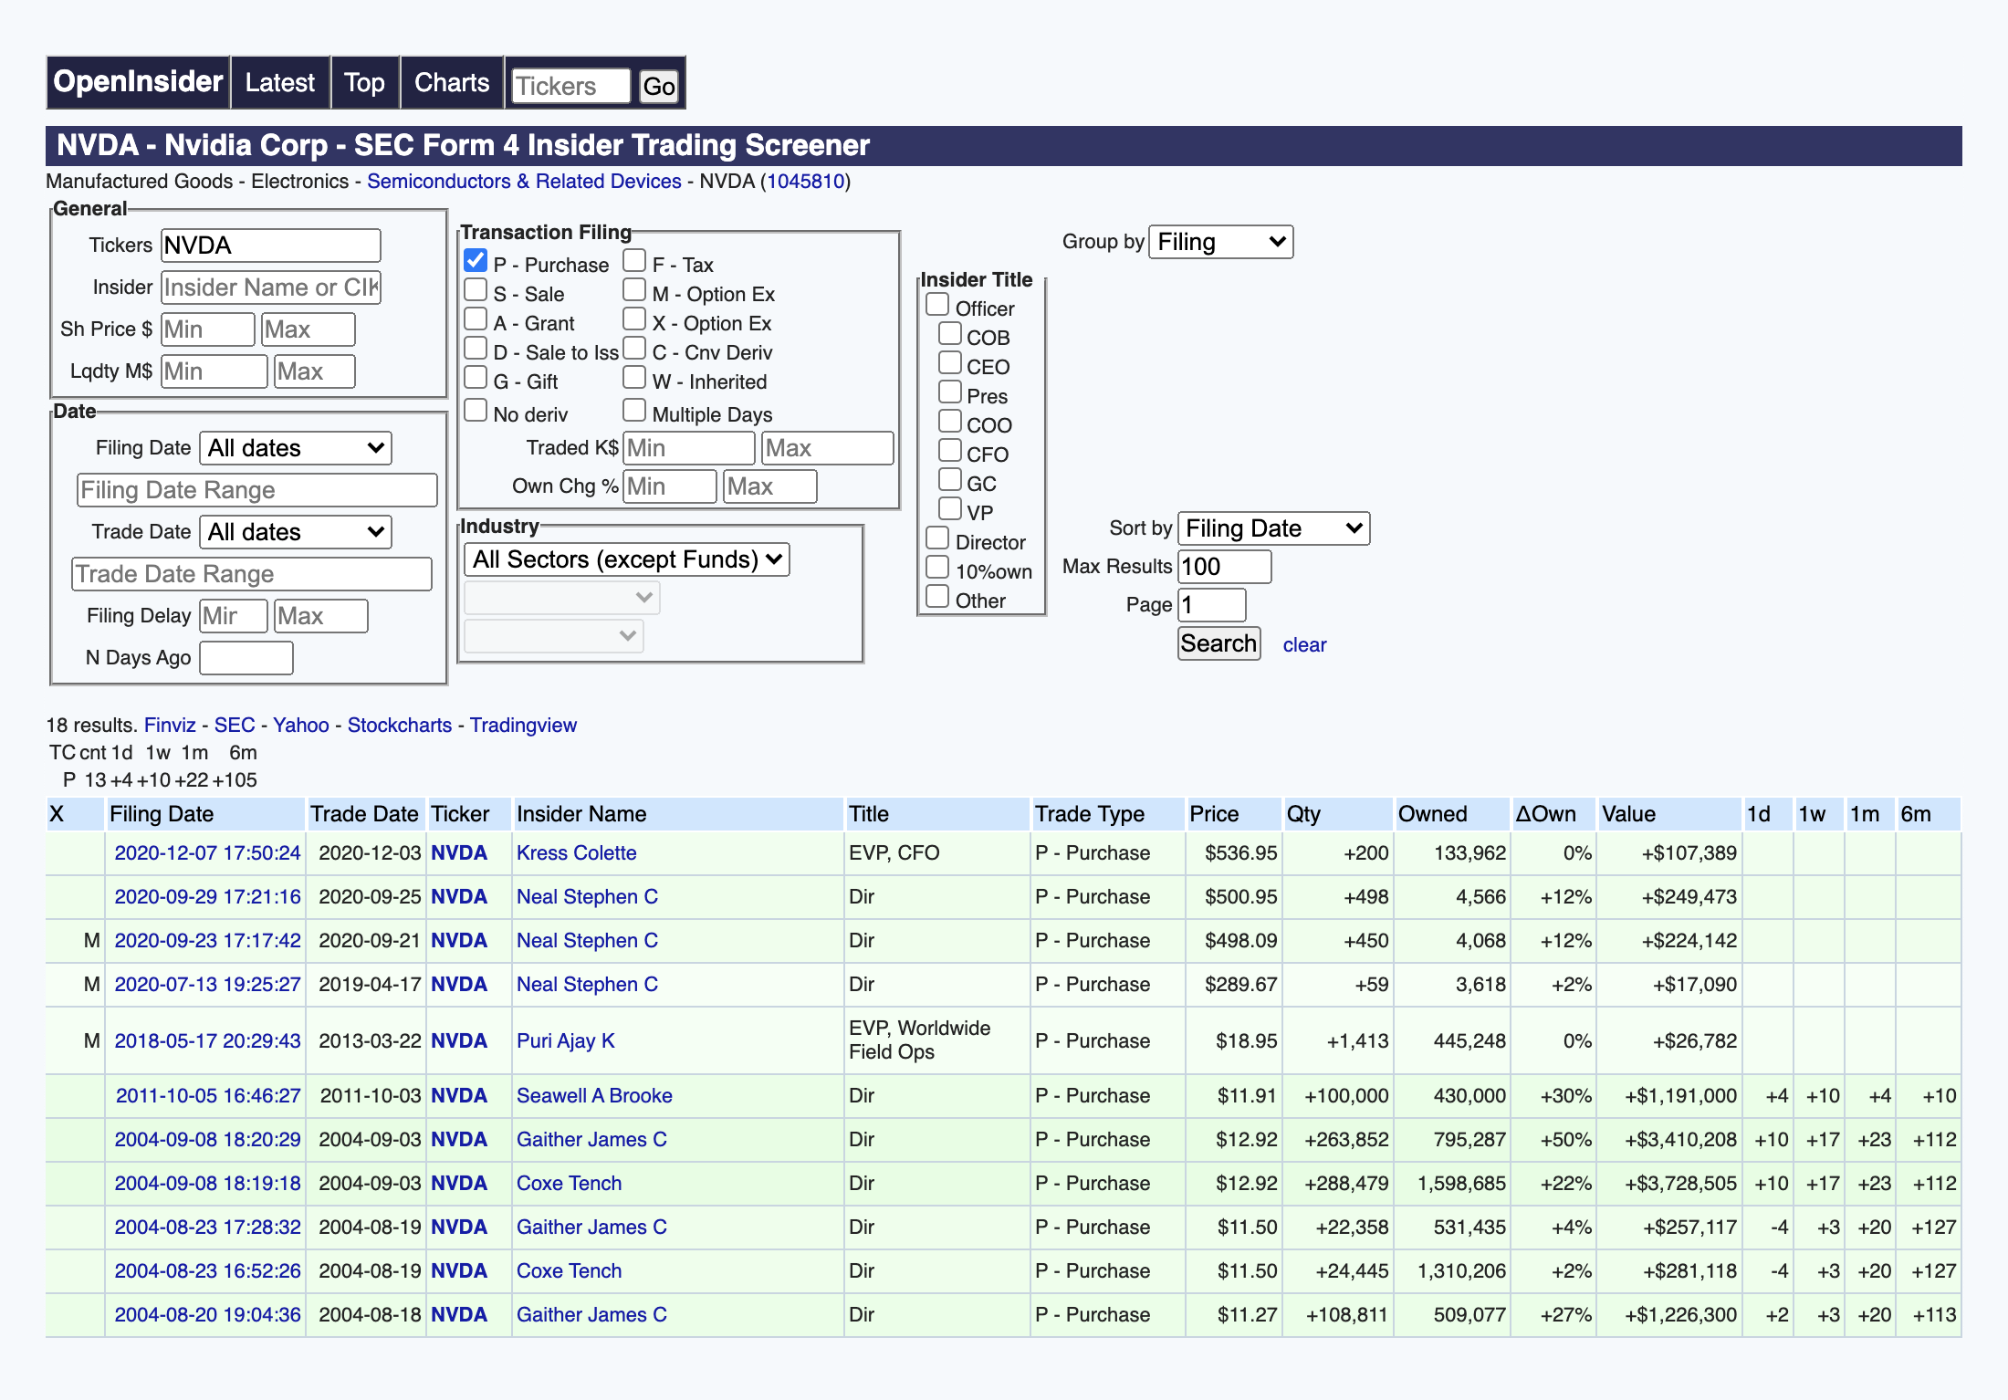Open the Charts menu item

452,83
